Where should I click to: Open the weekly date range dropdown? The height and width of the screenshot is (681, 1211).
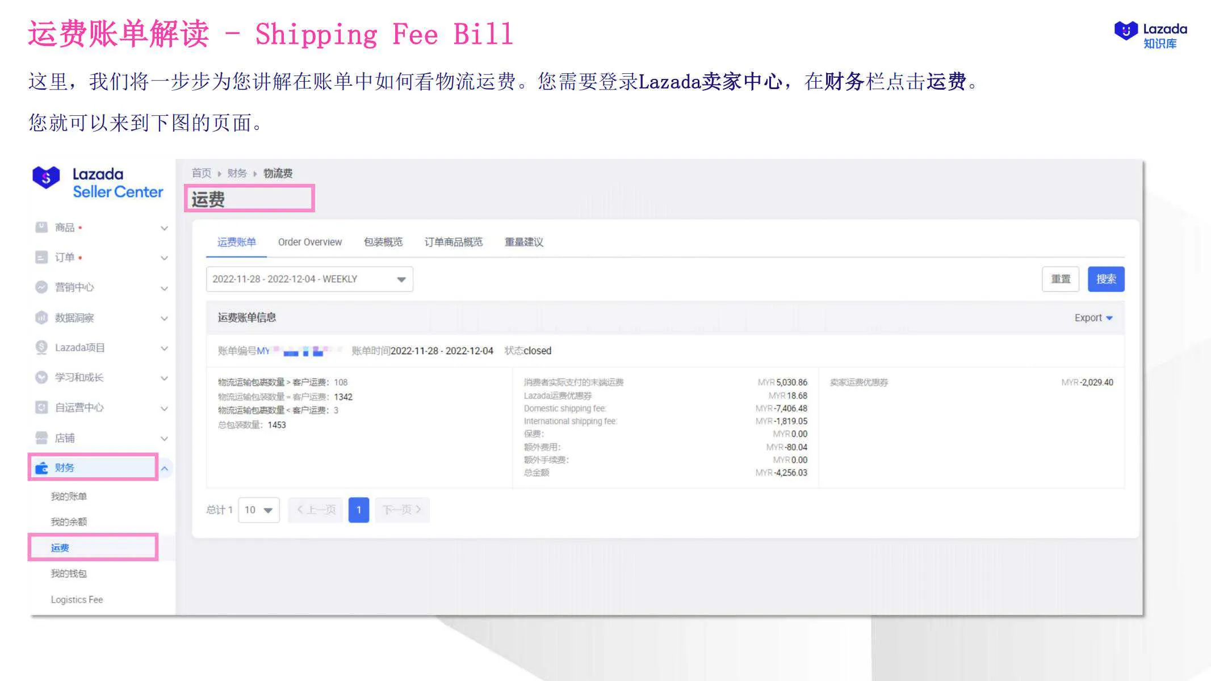401,279
